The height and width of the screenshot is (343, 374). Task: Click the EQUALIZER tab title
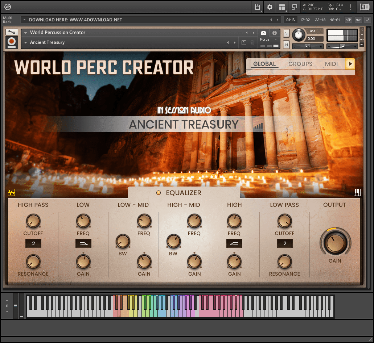pos(184,193)
